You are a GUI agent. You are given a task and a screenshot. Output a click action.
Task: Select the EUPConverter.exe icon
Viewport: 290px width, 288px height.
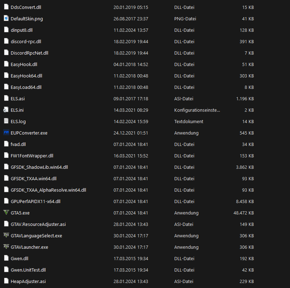tap(6, 133)
